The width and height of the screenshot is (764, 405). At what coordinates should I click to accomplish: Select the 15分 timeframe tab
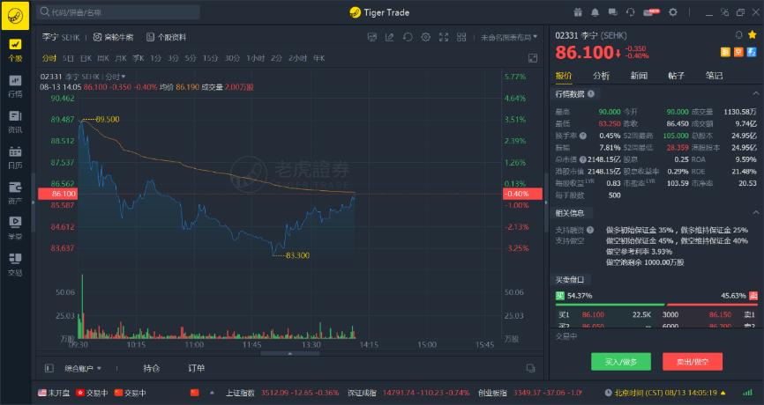pyautogui.click(x=210, y=58)
